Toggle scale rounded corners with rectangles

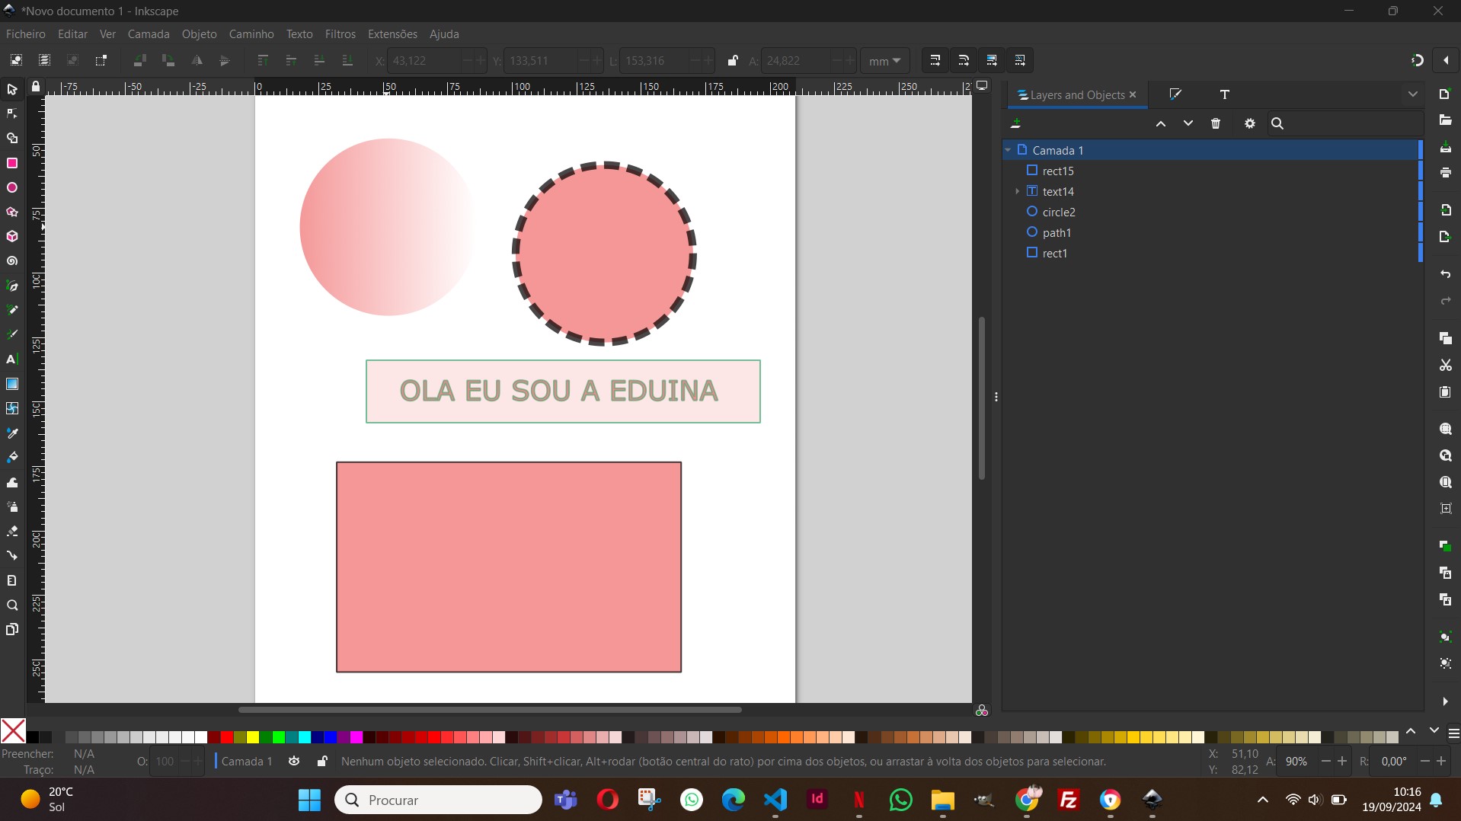click(964, 60)
